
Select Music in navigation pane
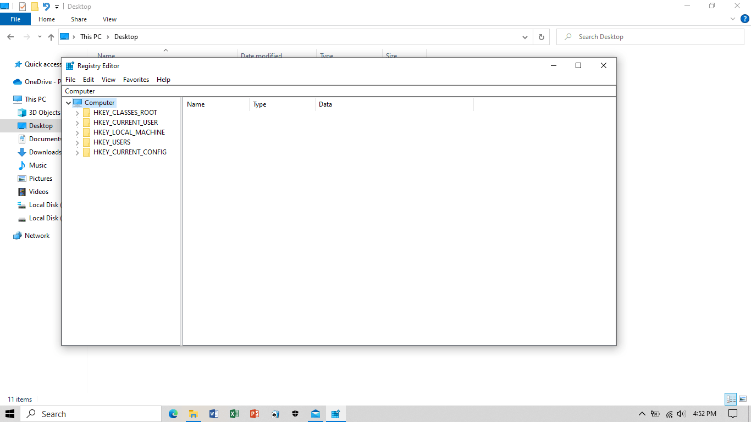point(32,165)
